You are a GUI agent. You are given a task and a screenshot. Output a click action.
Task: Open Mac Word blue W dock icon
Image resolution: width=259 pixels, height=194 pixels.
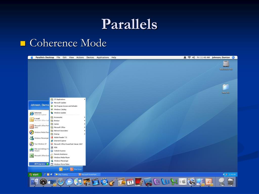165,182
